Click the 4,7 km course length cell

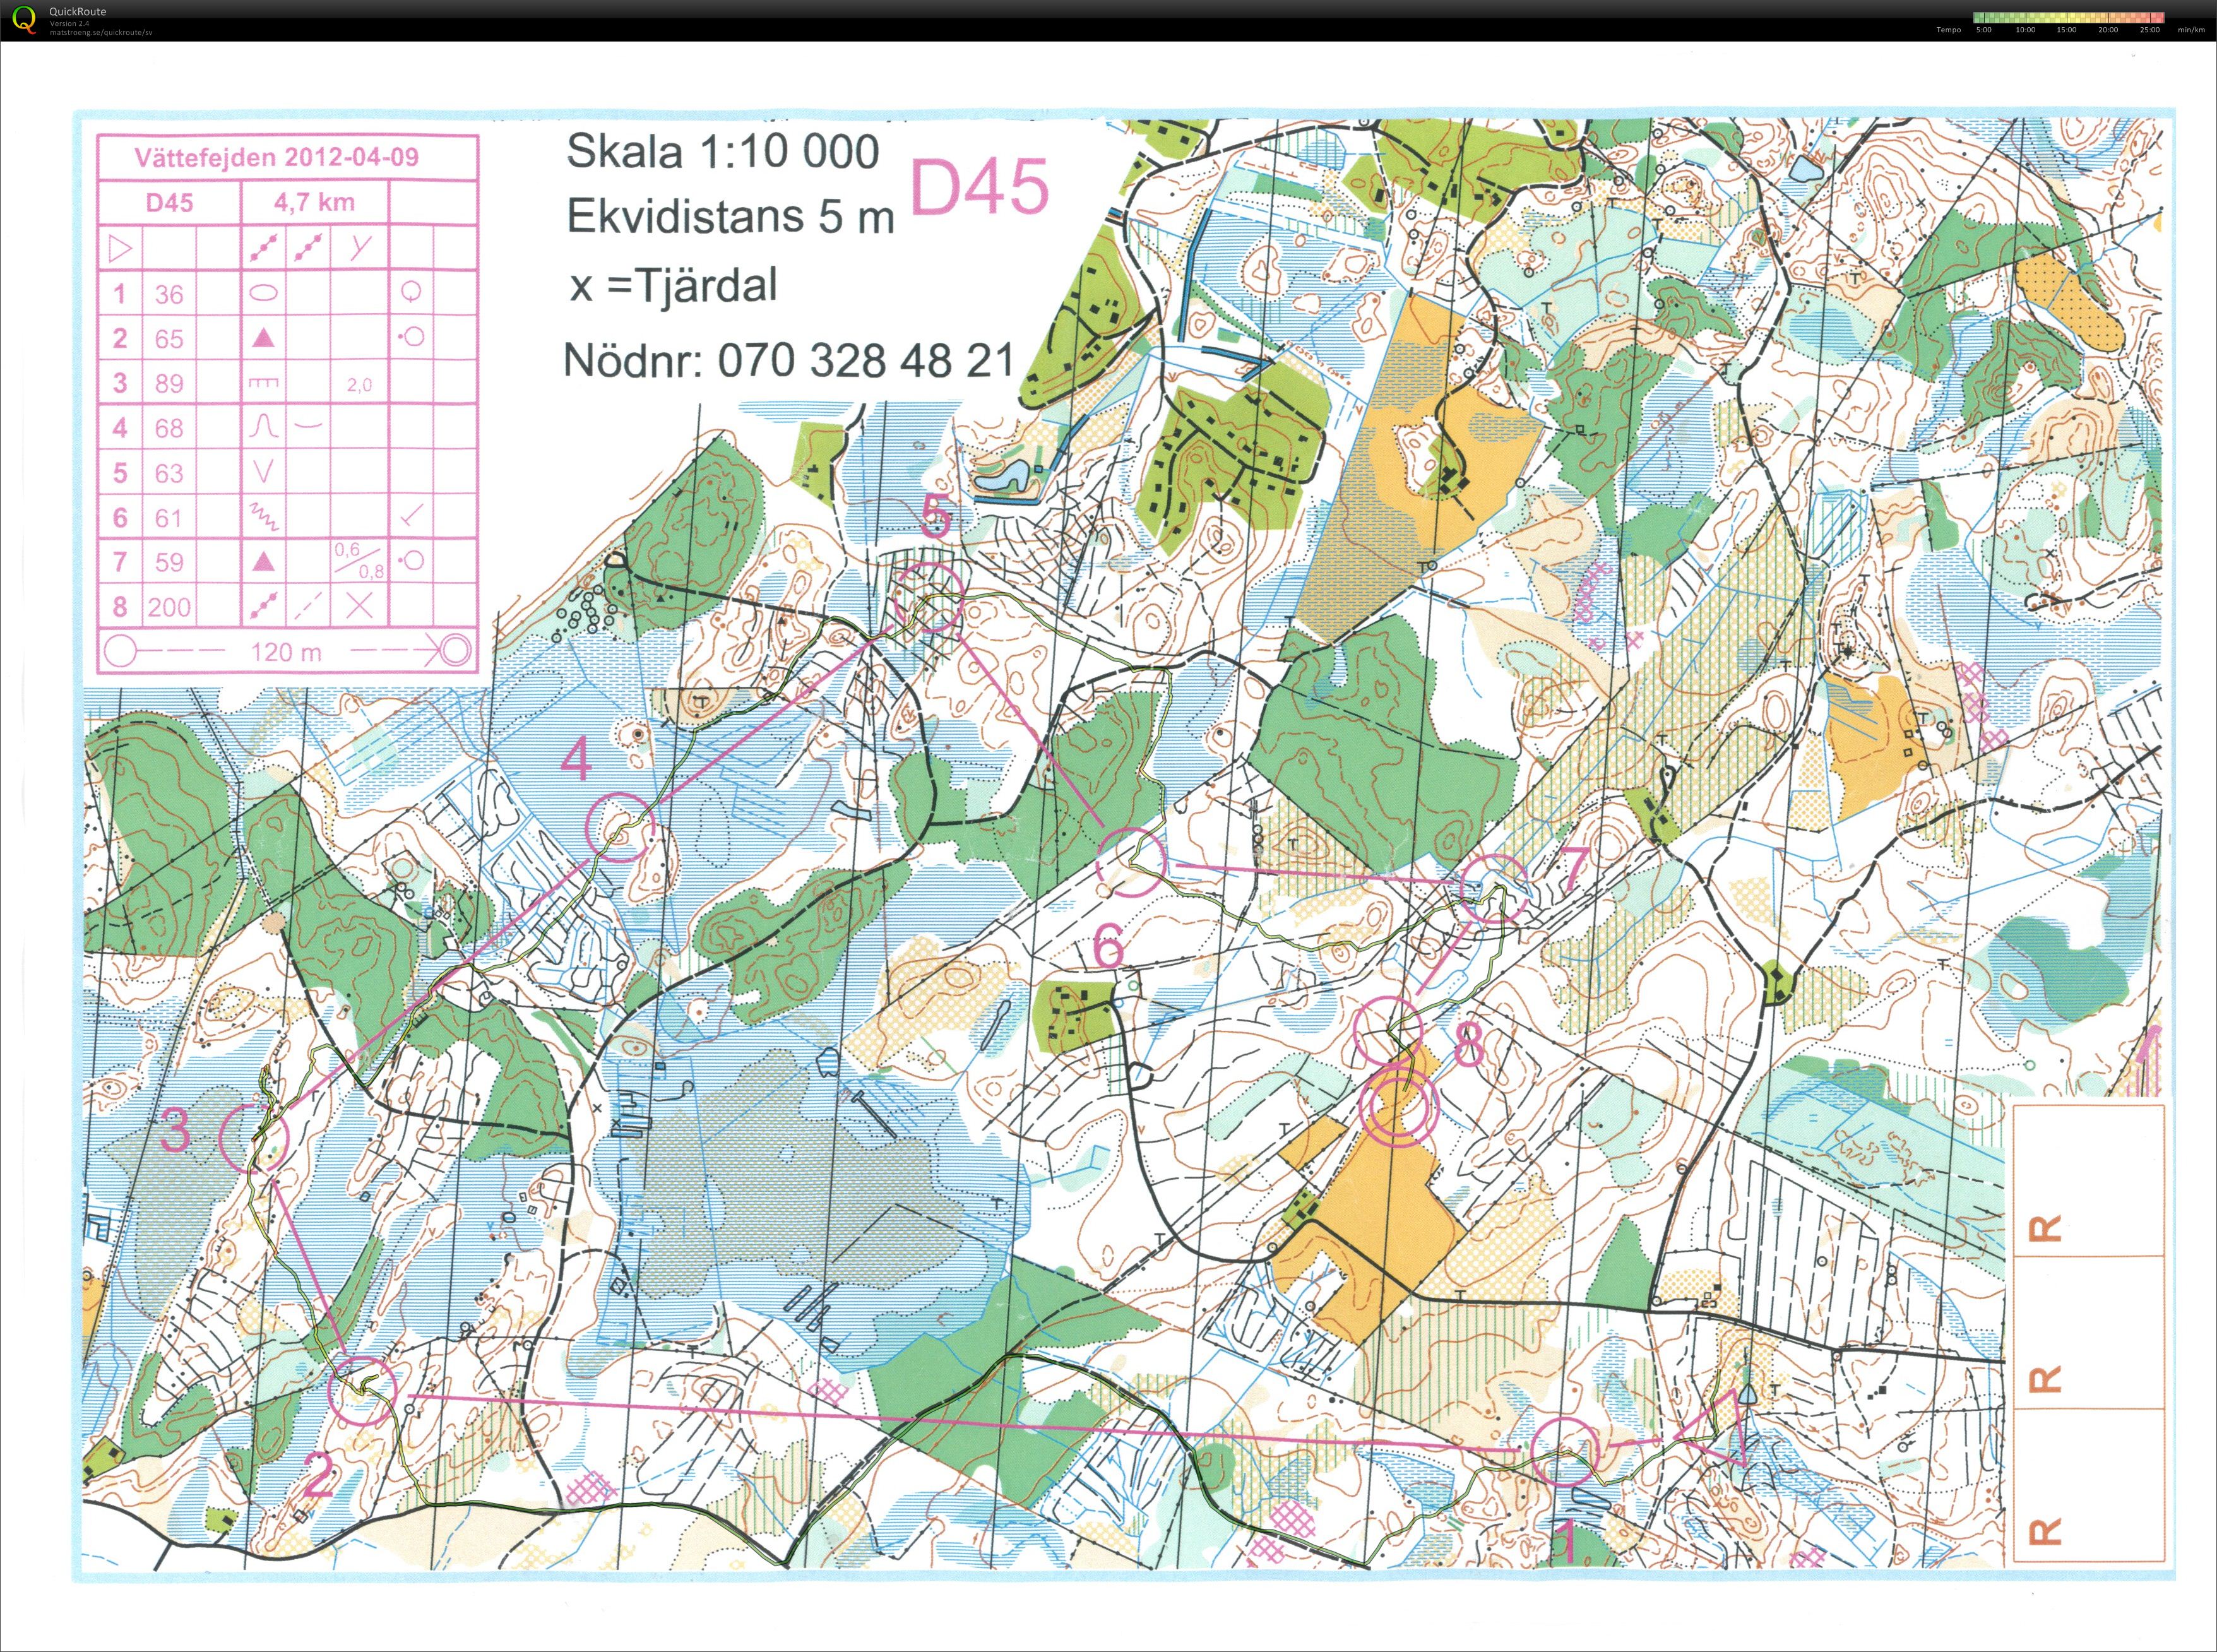coord(314,203)
